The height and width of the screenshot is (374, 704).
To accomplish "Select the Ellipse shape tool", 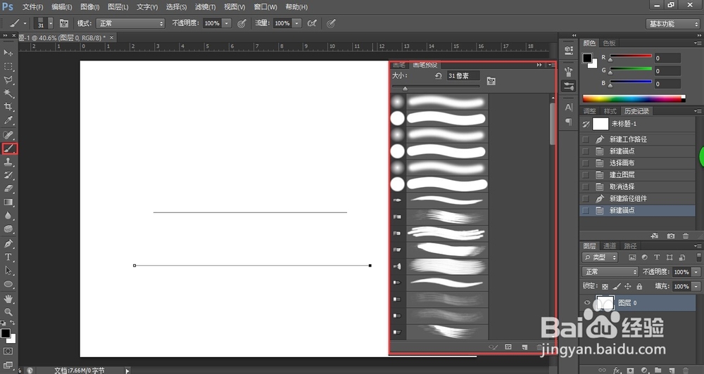I will click(8, 284).
